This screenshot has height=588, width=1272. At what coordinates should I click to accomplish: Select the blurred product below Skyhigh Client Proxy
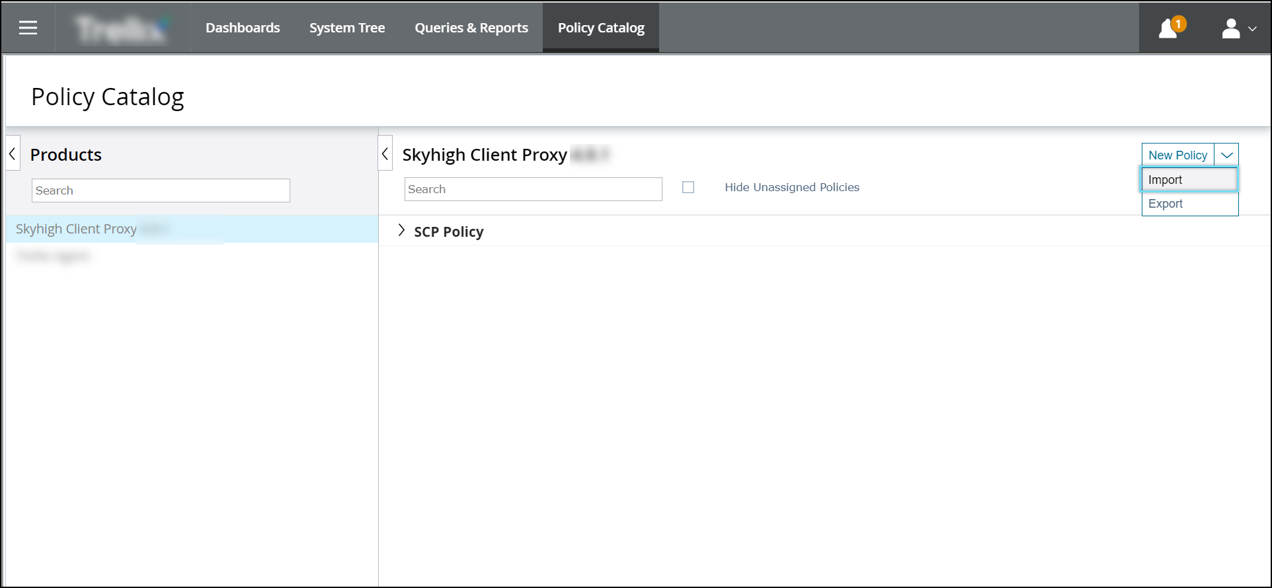53,256
